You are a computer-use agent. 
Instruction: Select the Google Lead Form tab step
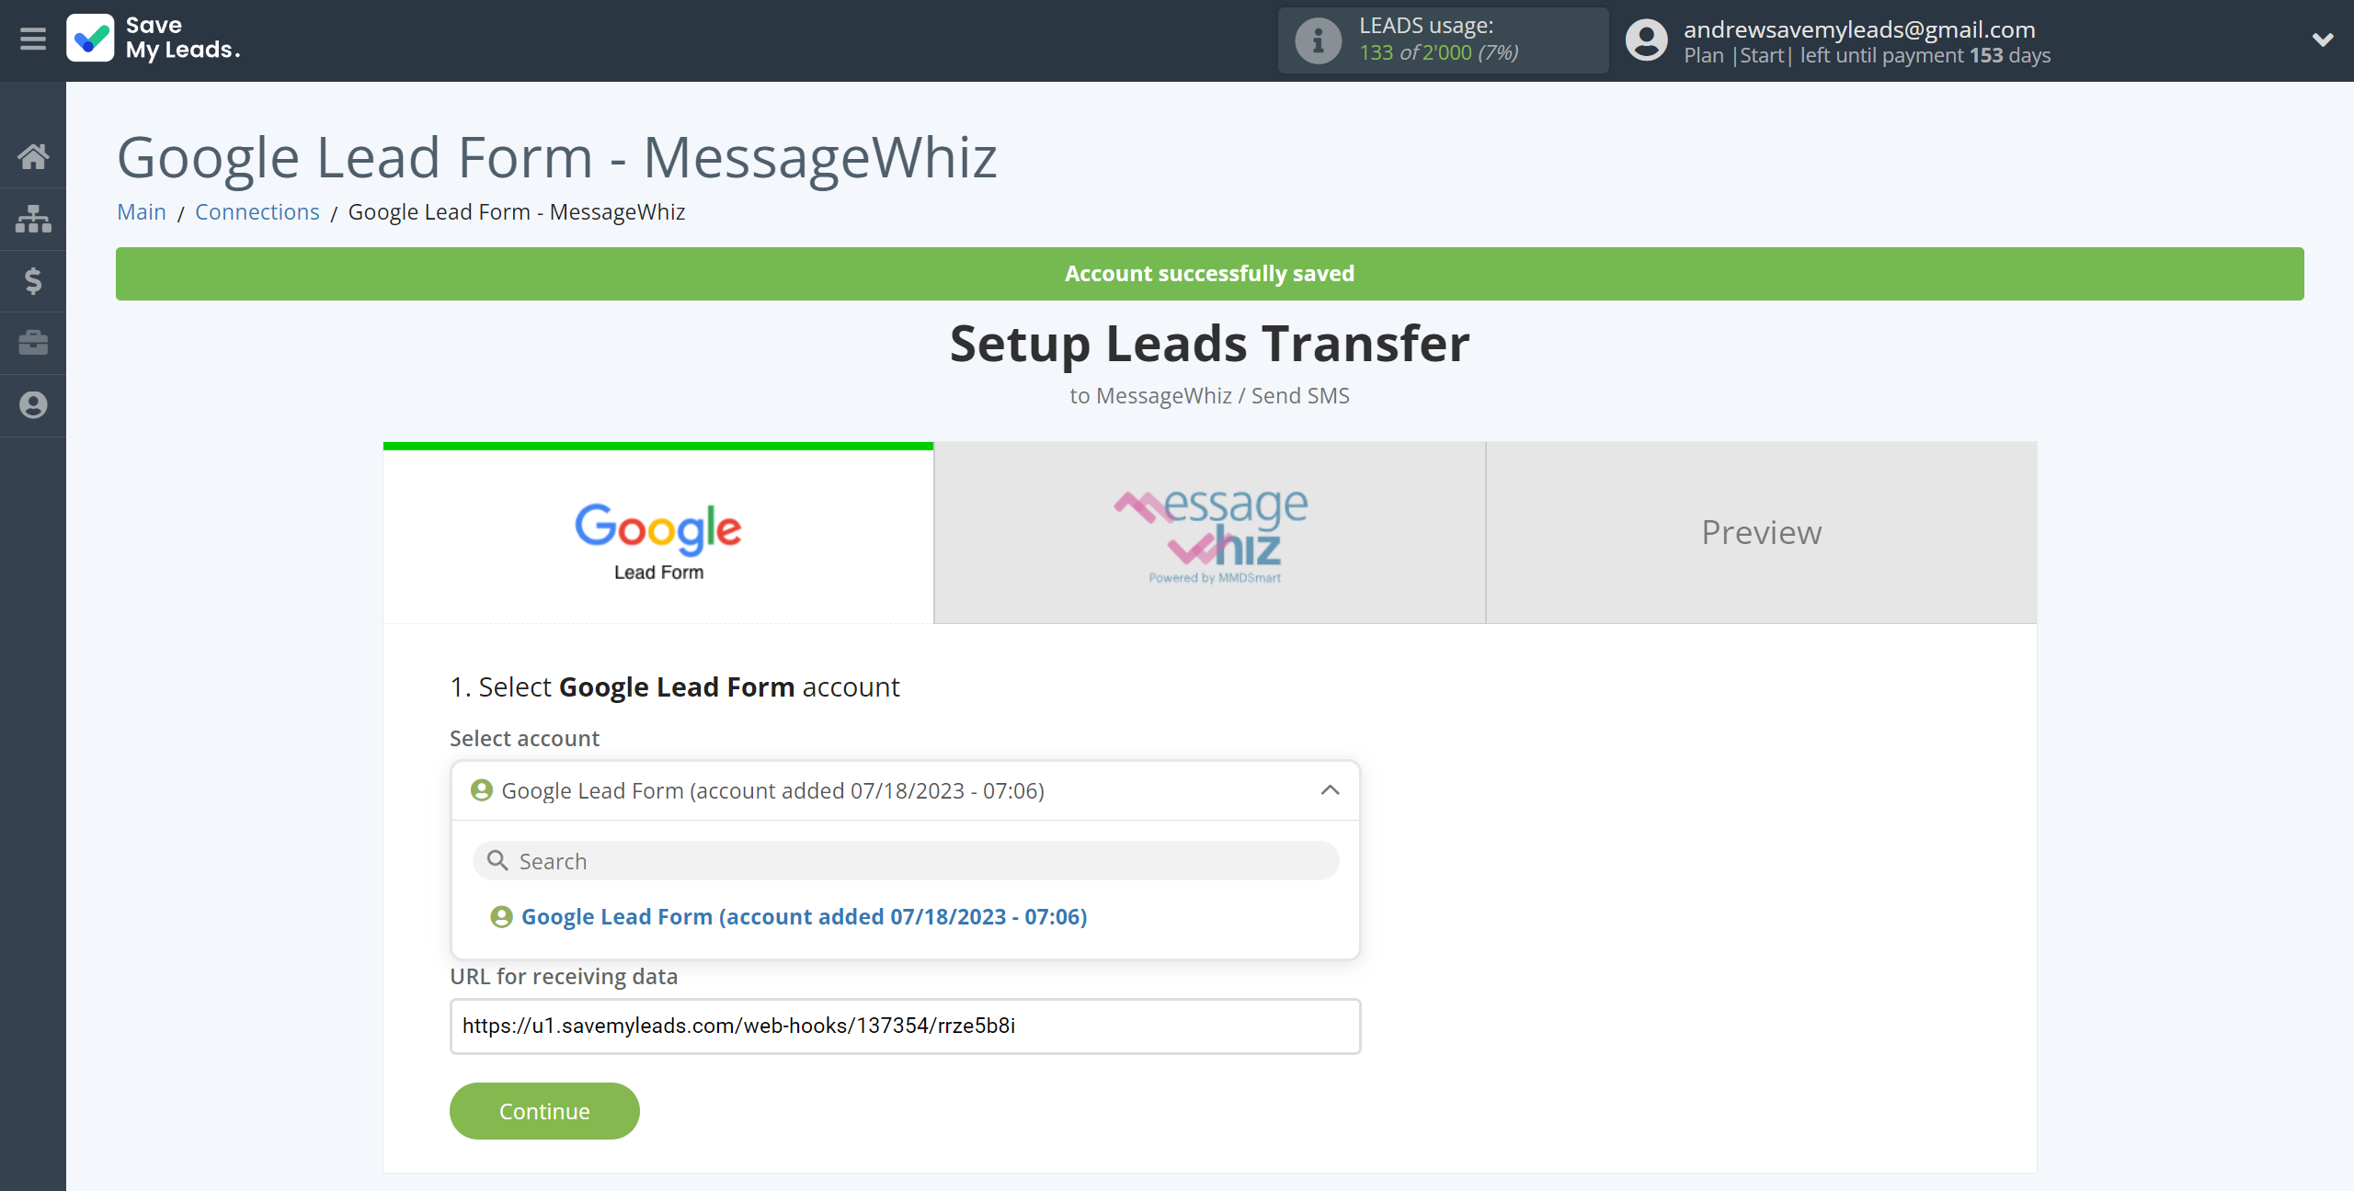[658, 532]
